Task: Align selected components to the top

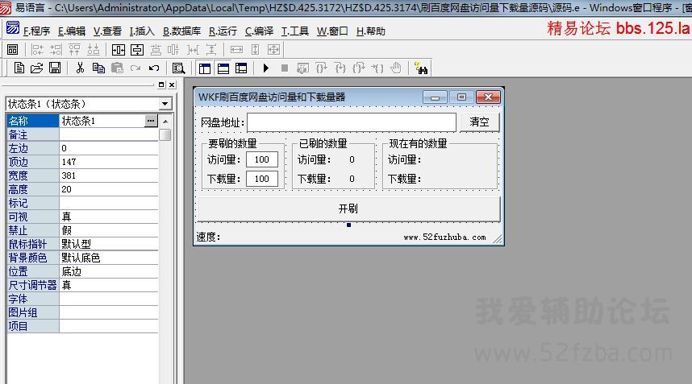Action: (x=74, y=50)
